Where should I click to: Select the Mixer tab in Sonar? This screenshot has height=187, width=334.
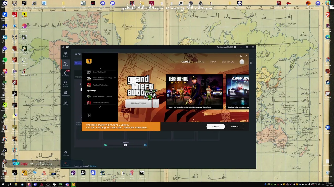78,63
